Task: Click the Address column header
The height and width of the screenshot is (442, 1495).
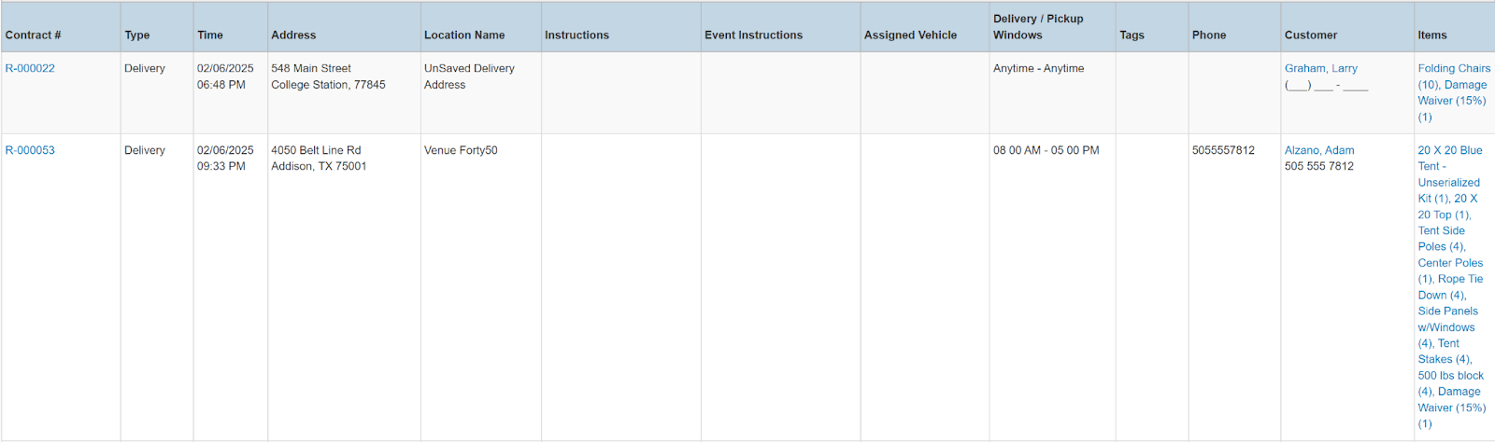Action: (293, 35)
